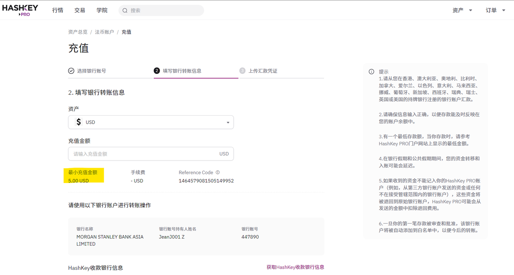Click the 手续费 fee value - USD
Image resolution: width=514 pixels, height=275 pixels.
(137, 181)
